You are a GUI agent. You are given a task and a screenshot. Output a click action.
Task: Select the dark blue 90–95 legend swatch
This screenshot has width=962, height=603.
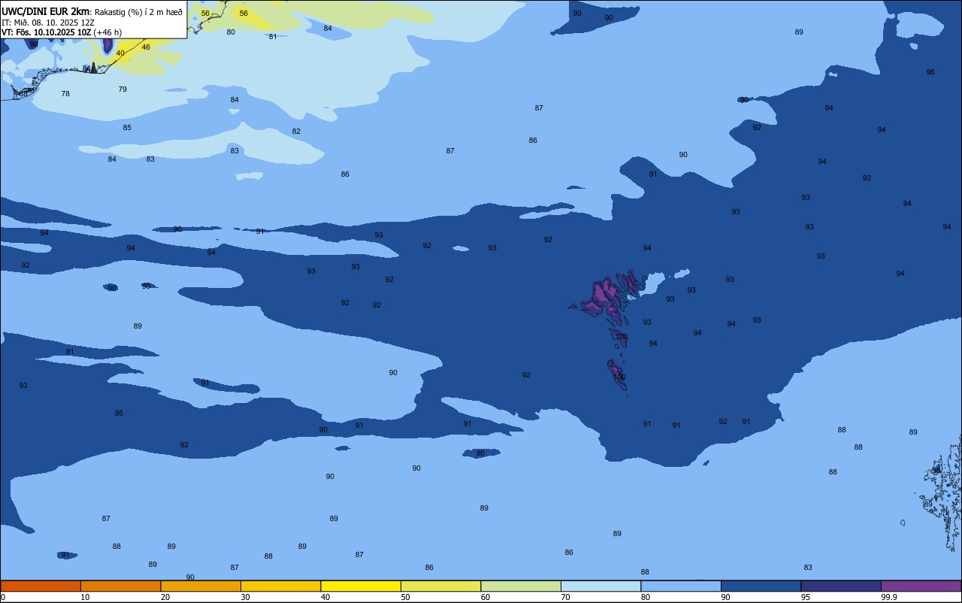tap(761, 586)
